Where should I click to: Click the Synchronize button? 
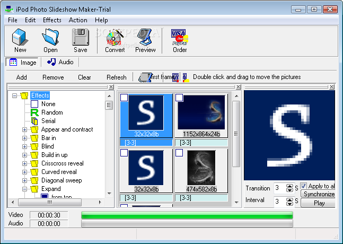[x=318, y=194]
